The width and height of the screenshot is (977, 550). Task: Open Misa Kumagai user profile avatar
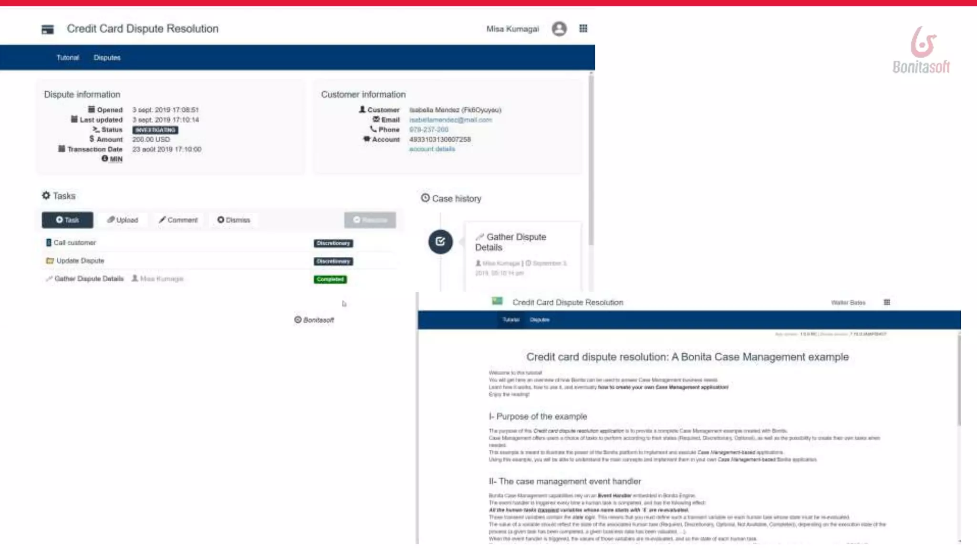559,29
